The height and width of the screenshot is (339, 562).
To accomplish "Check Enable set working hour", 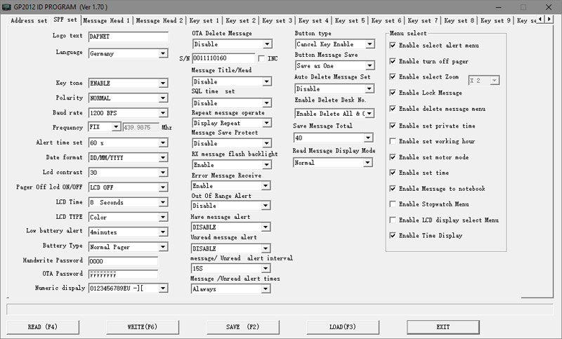I will [x=393, y=141].
